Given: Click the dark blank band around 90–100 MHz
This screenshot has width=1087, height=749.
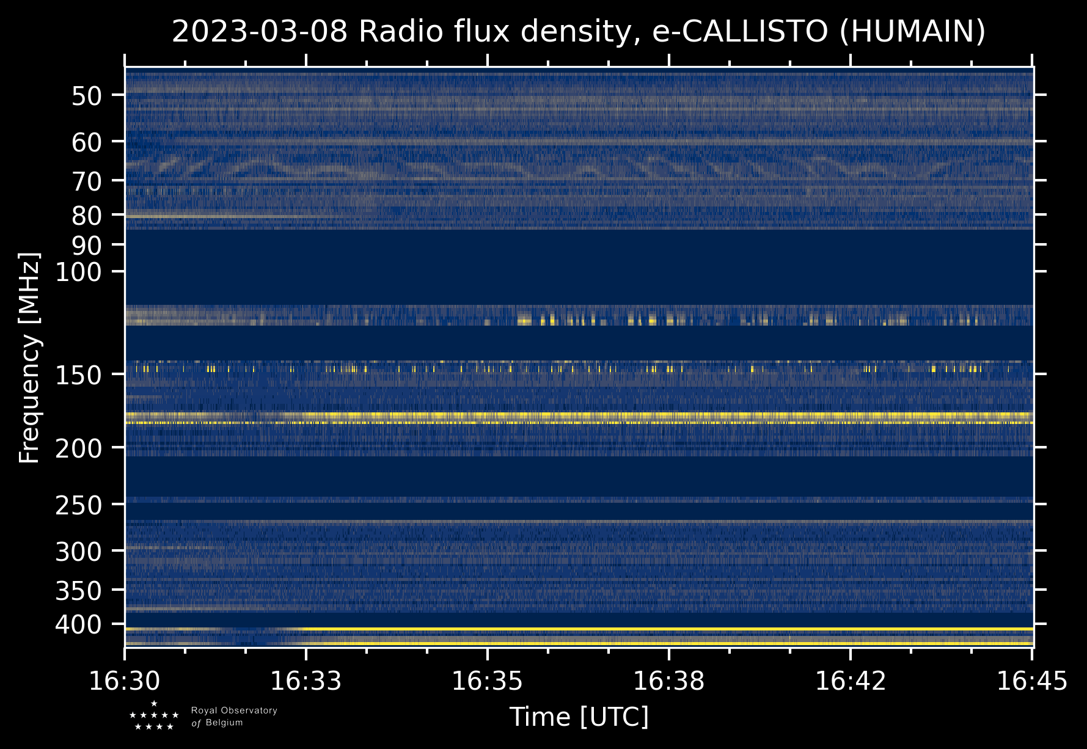Looking at the screenshot, I should point(578,266).
